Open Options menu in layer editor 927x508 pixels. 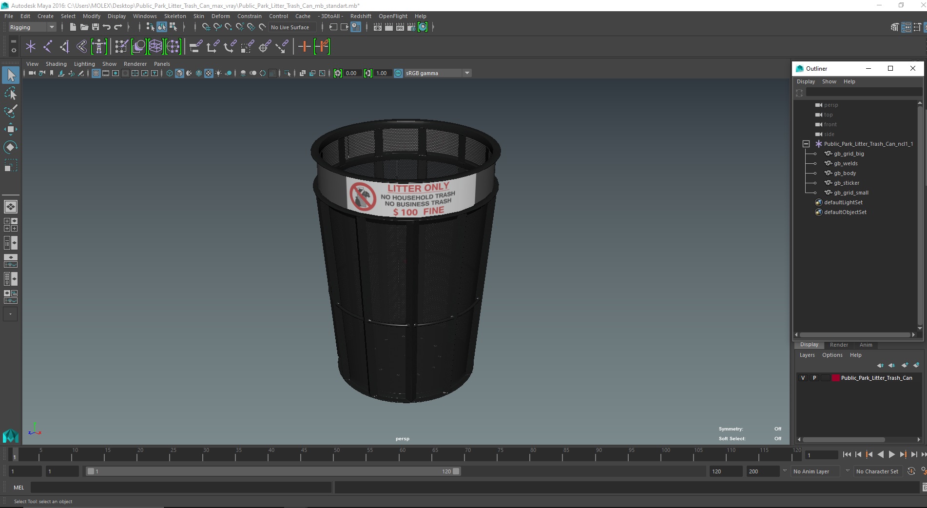[x=832, y=355]
